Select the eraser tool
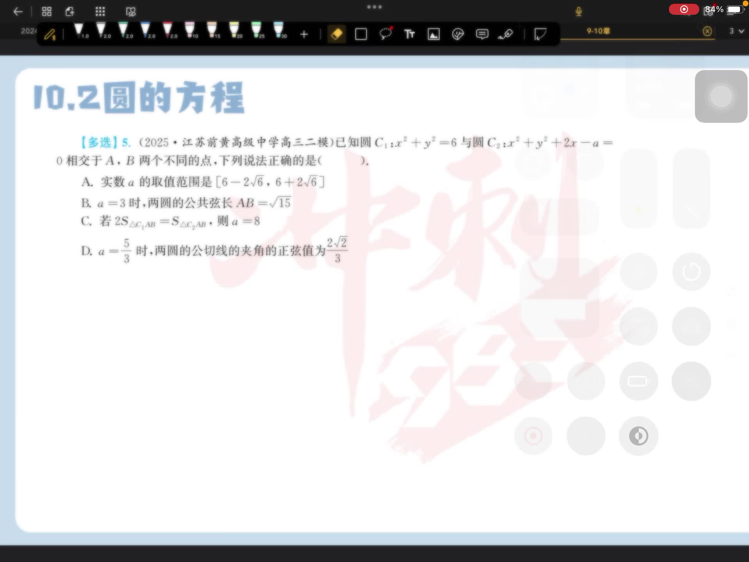This screenshot has height=562, width=749. coord(337,34)
